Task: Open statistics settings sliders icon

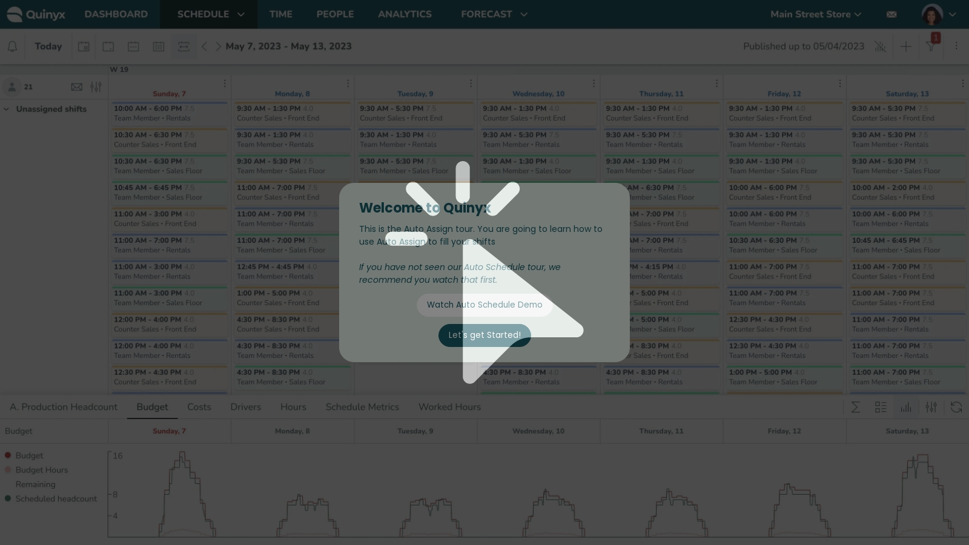Action: coord(931,408)
